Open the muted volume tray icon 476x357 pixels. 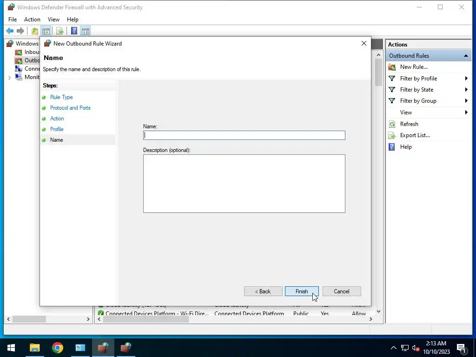[416, 348]
